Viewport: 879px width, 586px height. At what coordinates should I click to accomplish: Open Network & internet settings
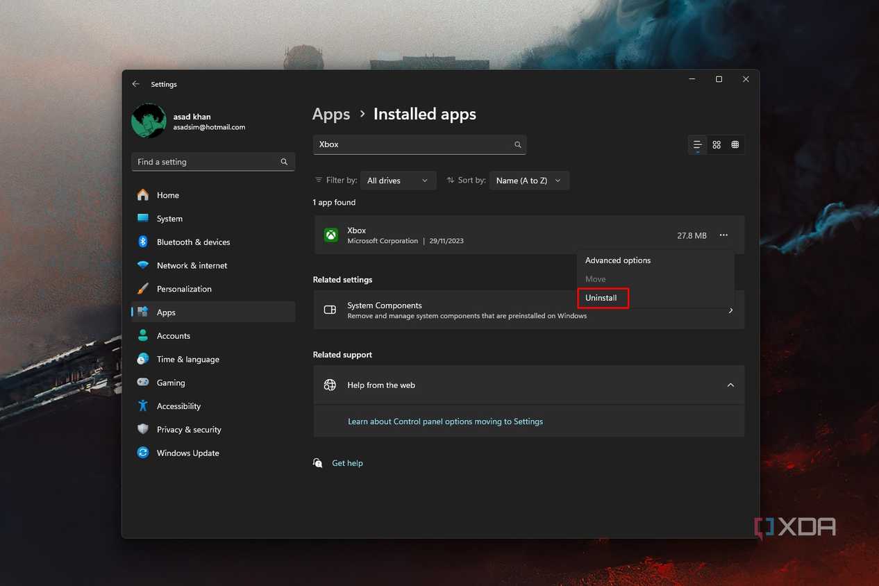click(192, 265)
